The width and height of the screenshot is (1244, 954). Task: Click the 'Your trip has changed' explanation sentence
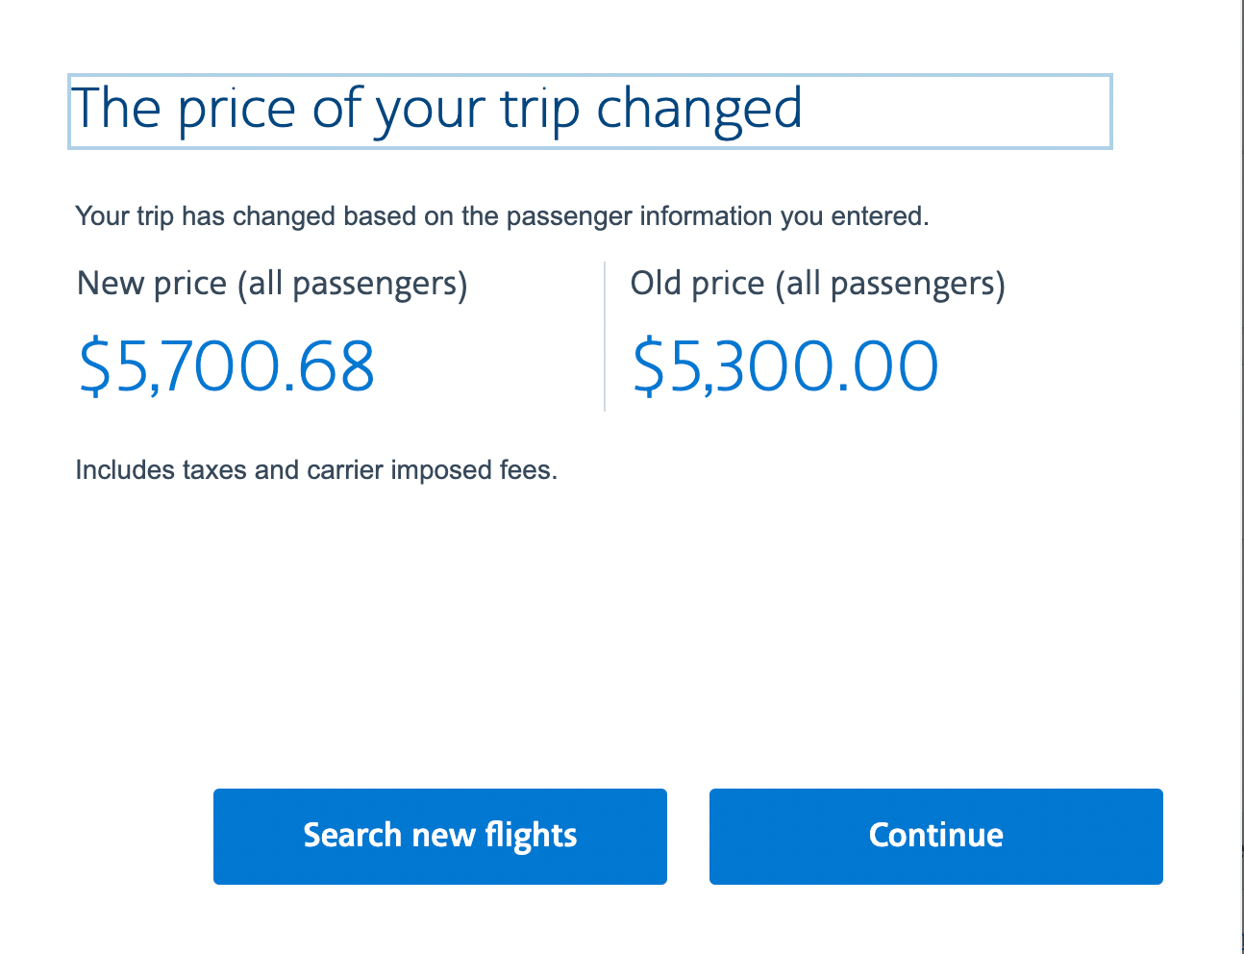502,216
